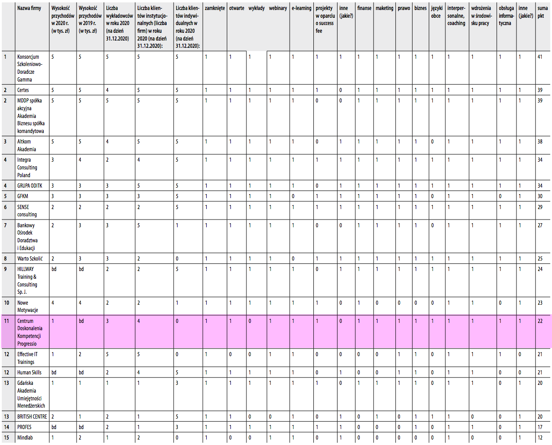Select the 'e-learning' column header
Screen dimensions: 552x445
pyautogui.click(x=302, y=8)
